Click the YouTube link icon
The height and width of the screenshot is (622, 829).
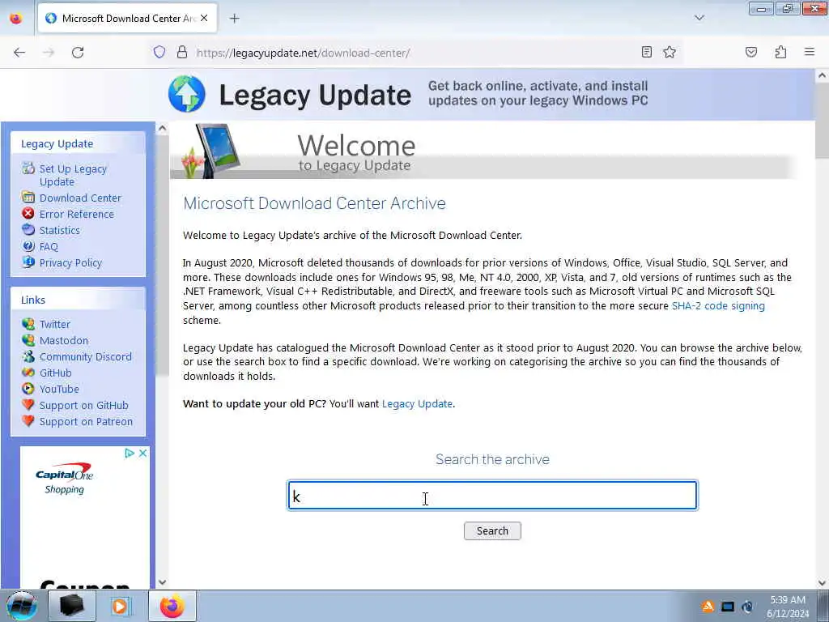28,389
